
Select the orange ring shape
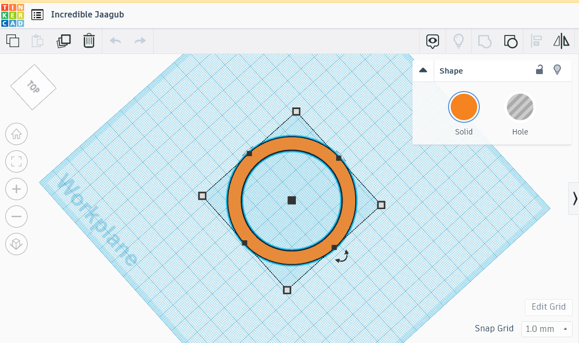pos(292,144)
